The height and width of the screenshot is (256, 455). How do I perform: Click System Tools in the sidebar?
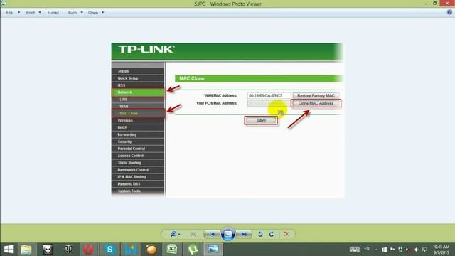coord(138,191)
